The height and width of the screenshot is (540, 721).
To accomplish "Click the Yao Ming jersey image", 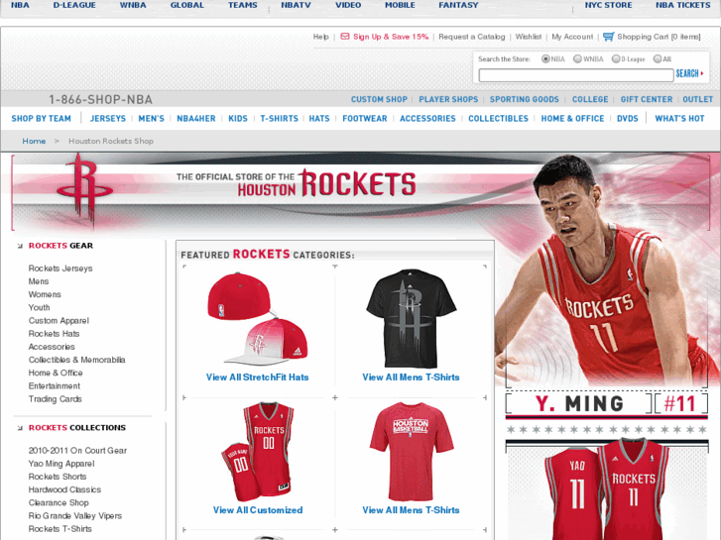I will click(x=607, y=489).
